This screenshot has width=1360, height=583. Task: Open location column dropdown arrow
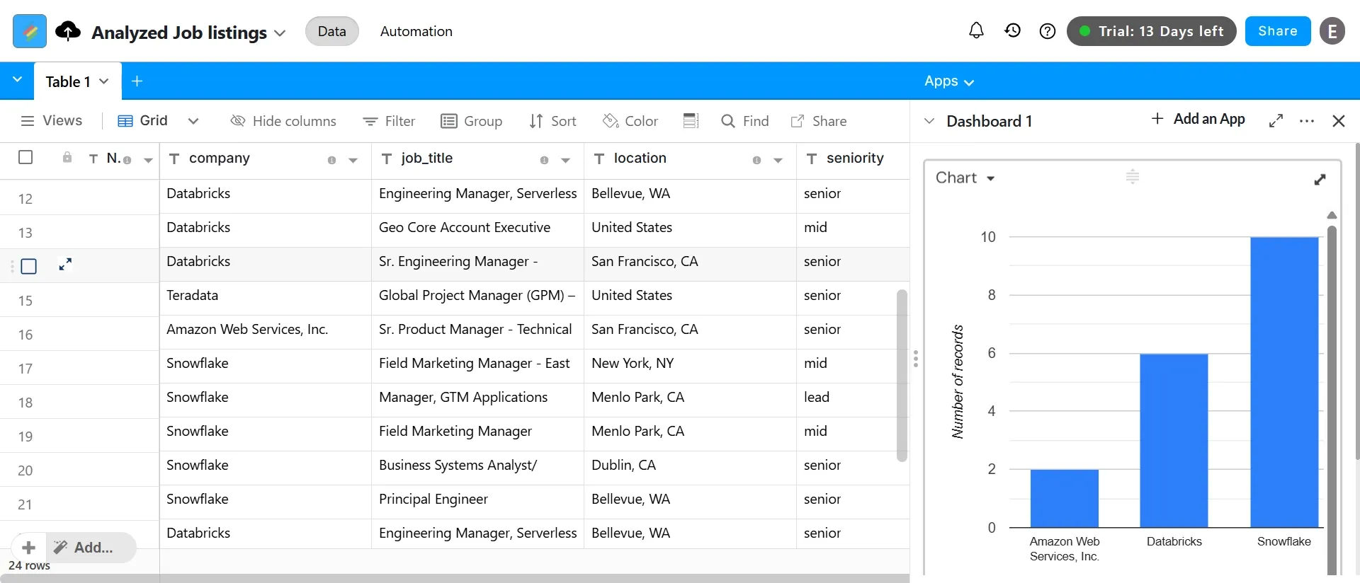(778, 161)
